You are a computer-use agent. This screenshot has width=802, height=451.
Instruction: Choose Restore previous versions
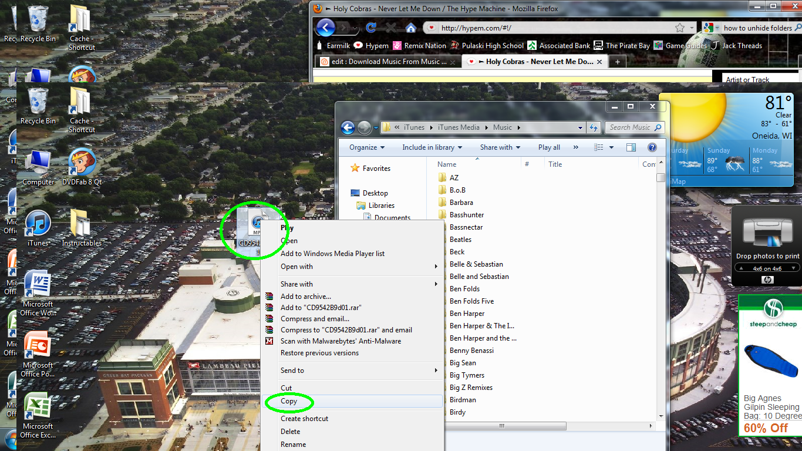click(352, 353)
